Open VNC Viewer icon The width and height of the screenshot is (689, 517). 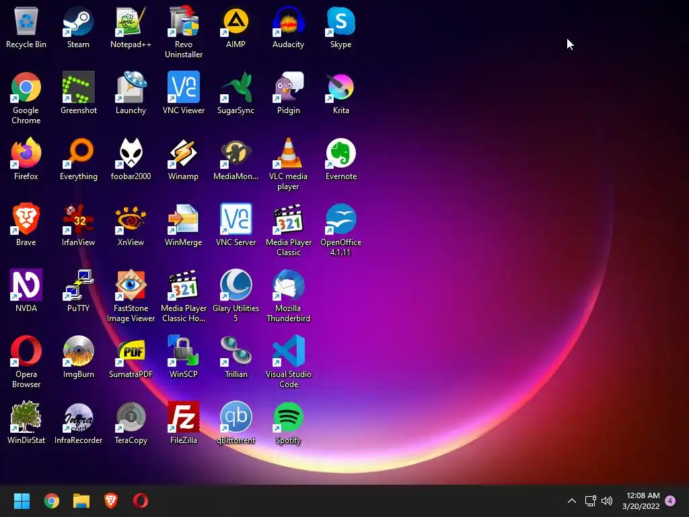coord(183,88)
